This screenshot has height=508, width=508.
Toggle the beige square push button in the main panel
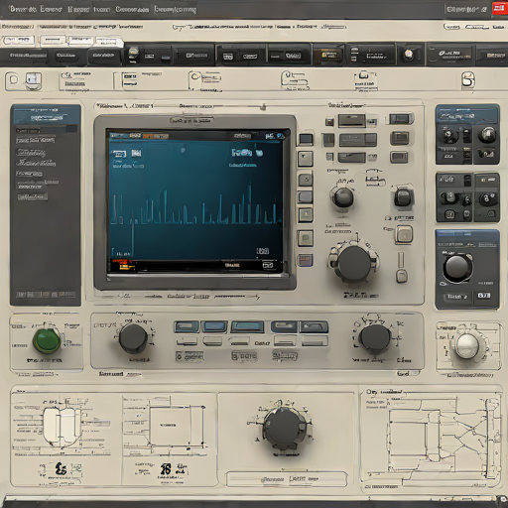404,234
